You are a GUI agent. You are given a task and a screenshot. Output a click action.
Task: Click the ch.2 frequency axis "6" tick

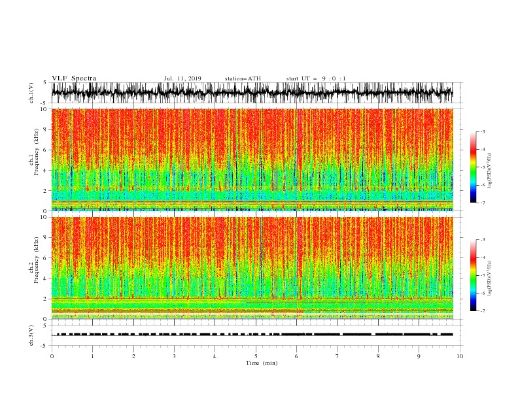coord(46,258)
